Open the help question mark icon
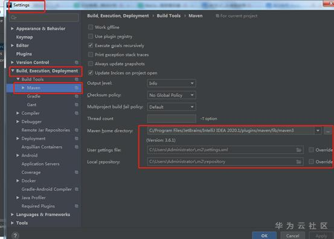Viewport: 334px width, 239px height. [x=15, y=235]
